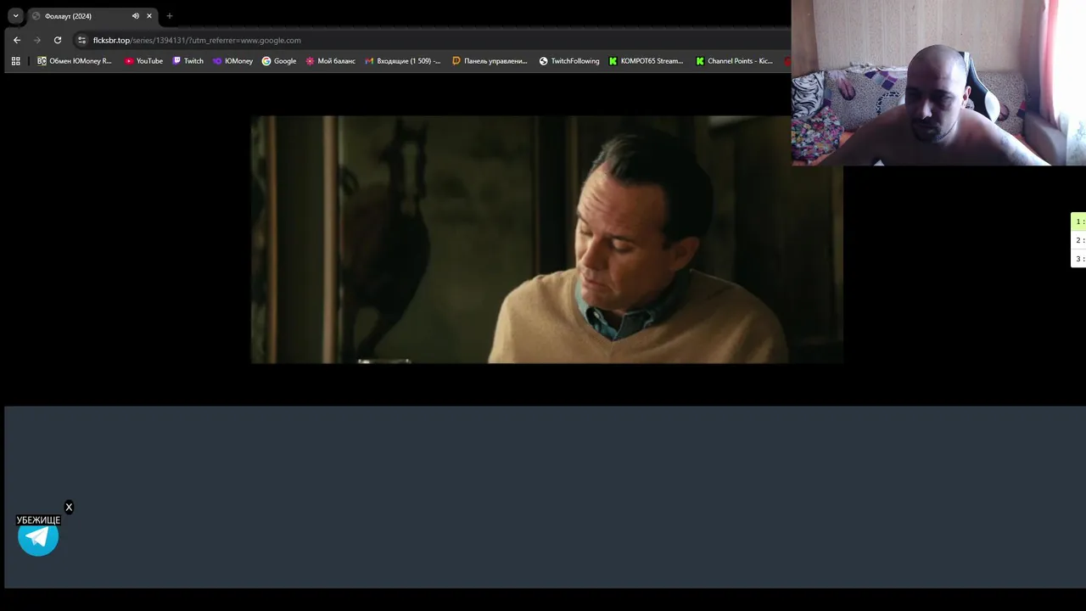Reload the current page
1086x611 pixels.
58,40
